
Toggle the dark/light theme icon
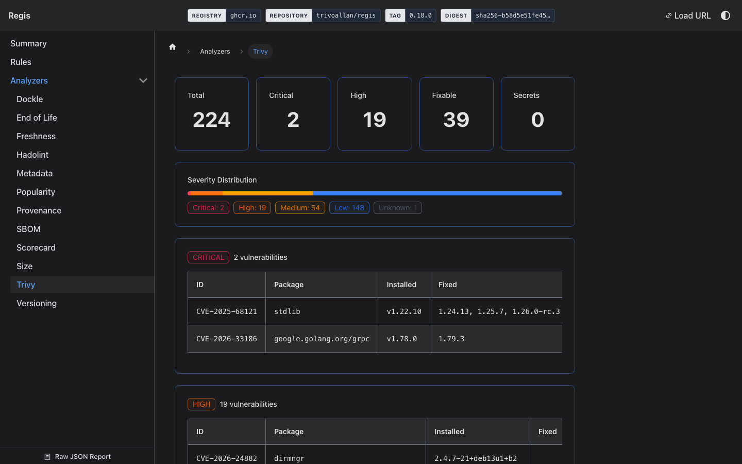click(725, 15)
